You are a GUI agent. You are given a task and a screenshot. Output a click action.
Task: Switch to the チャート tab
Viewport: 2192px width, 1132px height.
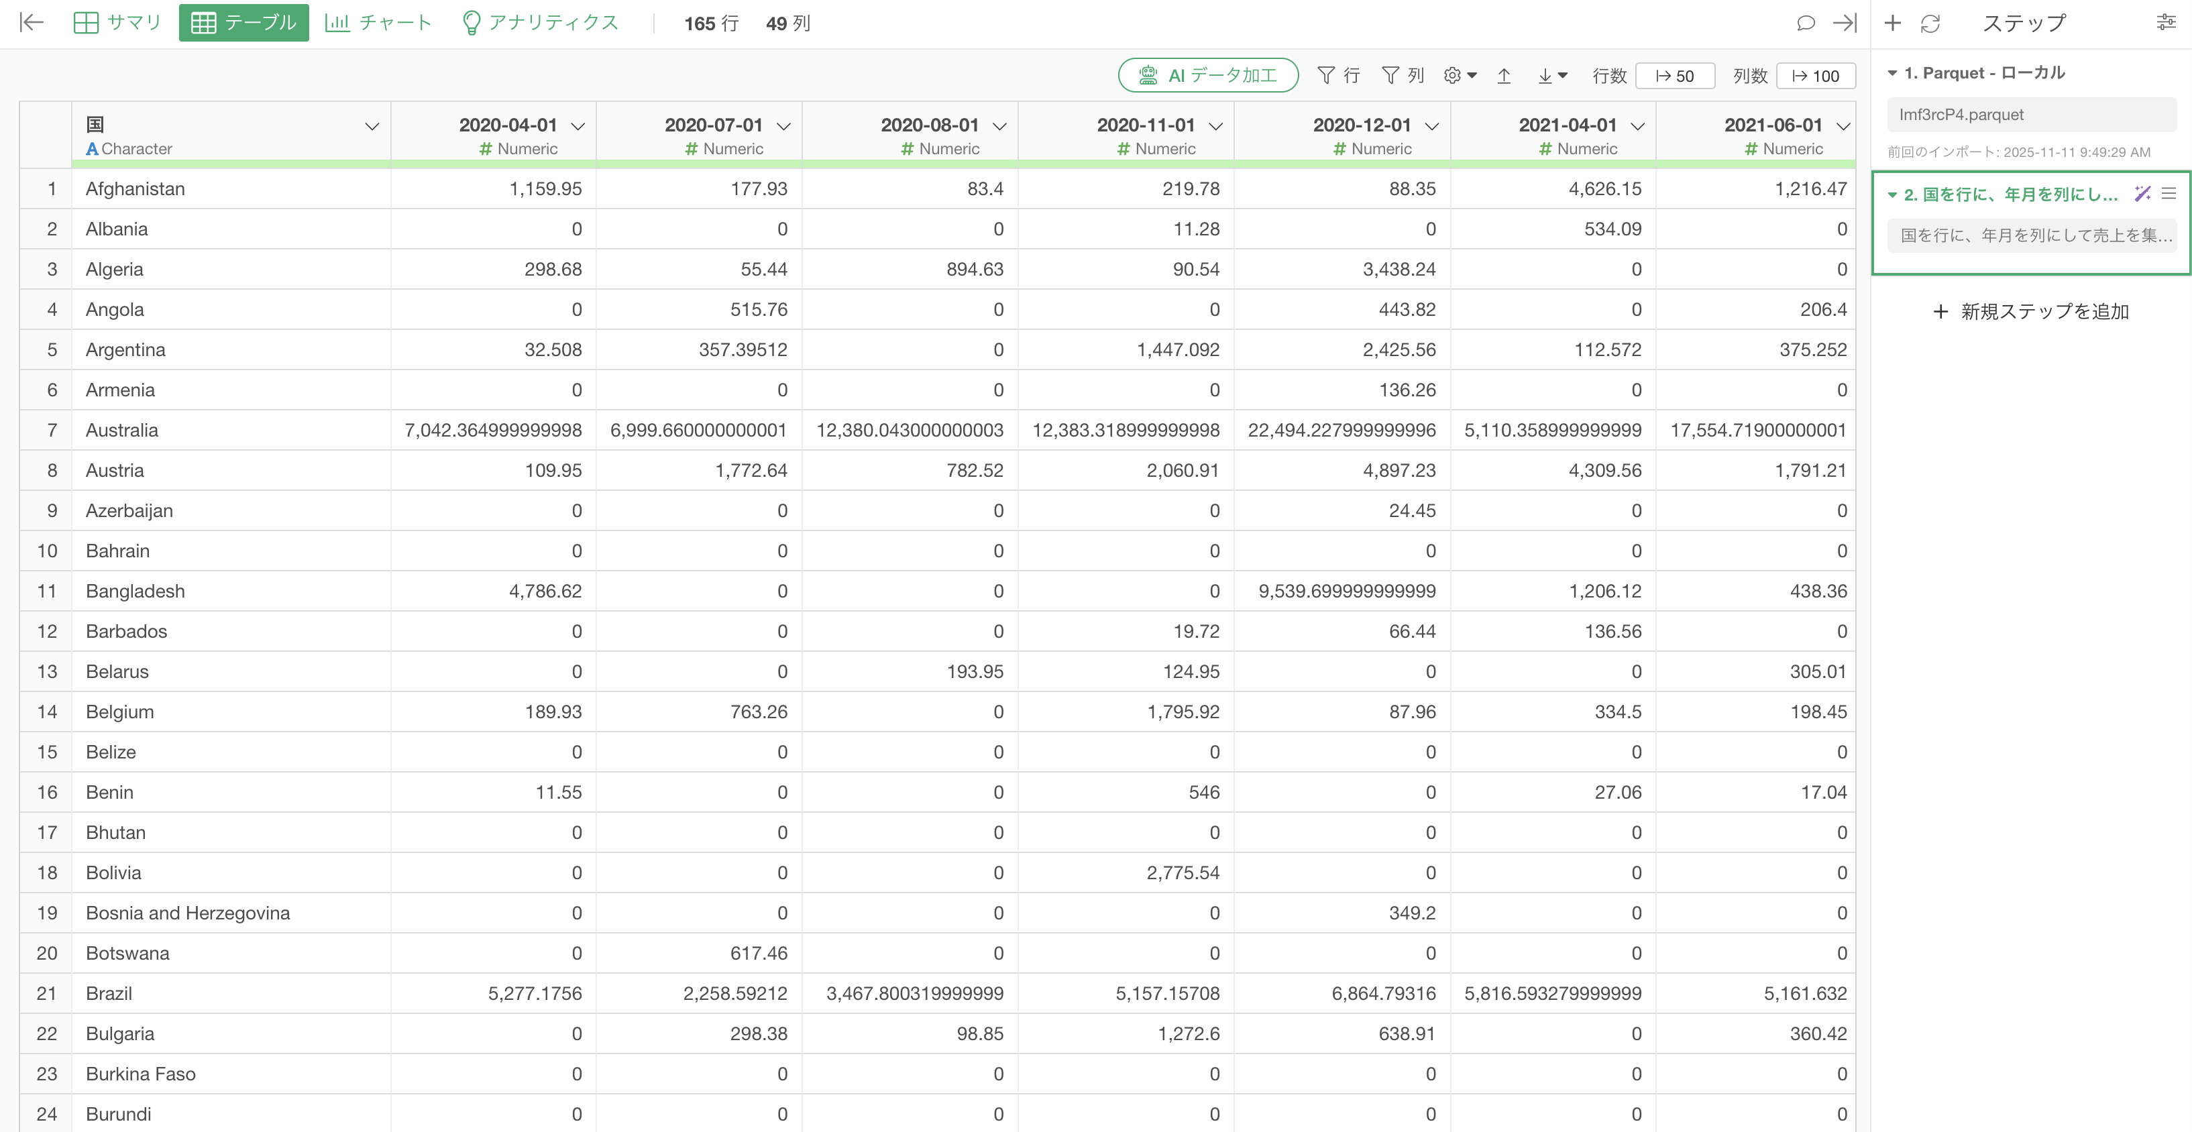[378, 23]
